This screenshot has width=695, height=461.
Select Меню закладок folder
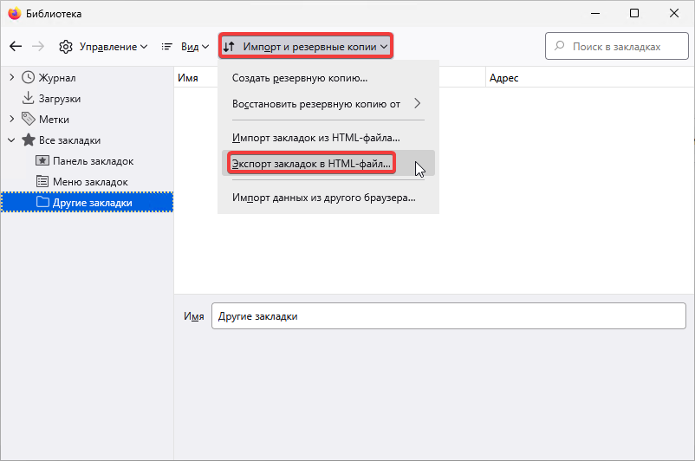click(89, 182)
